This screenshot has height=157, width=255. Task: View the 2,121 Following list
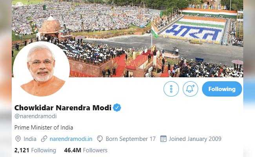point(35,150)
